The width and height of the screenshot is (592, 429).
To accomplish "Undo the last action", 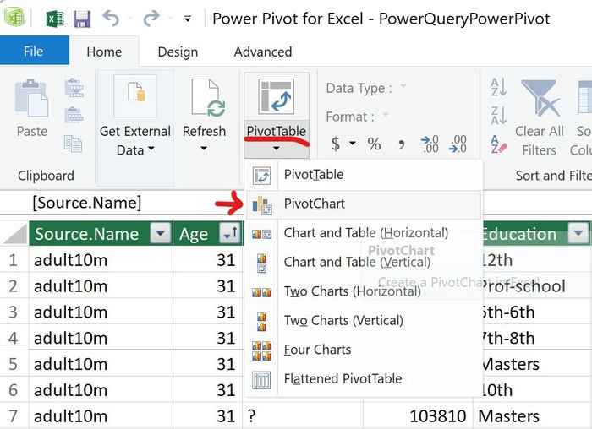I will [111, 18].
